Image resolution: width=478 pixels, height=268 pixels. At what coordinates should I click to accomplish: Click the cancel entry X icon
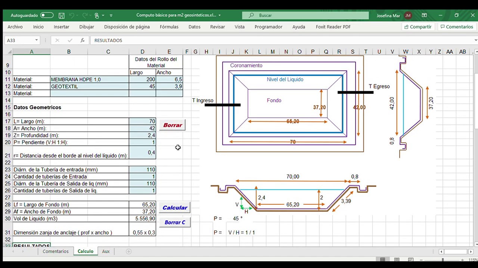(x=57, y=40)
